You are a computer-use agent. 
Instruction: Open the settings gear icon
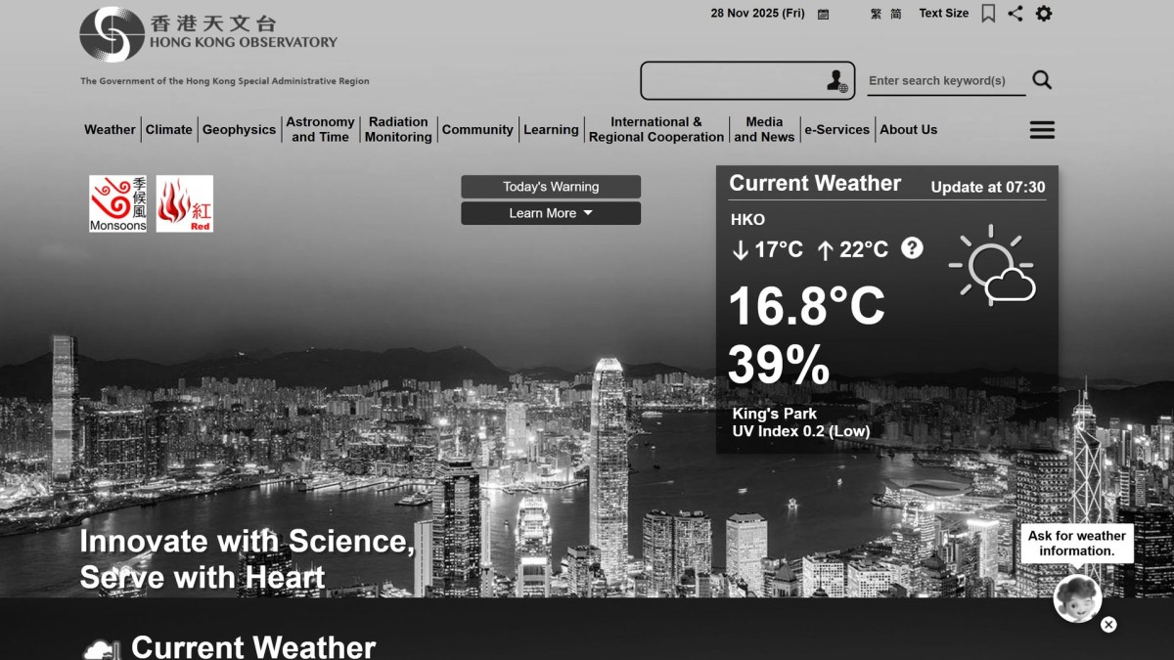click(x=1045, y=13)
